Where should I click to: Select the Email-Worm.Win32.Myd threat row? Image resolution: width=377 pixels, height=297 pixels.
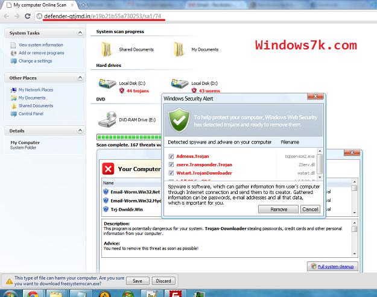[131, 201]
